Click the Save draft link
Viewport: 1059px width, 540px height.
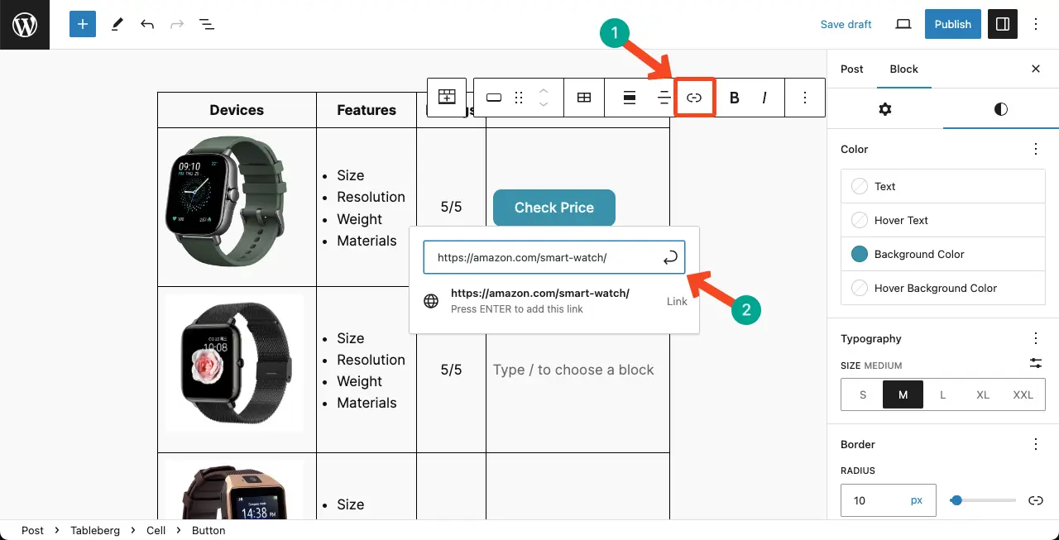[846, 25]
